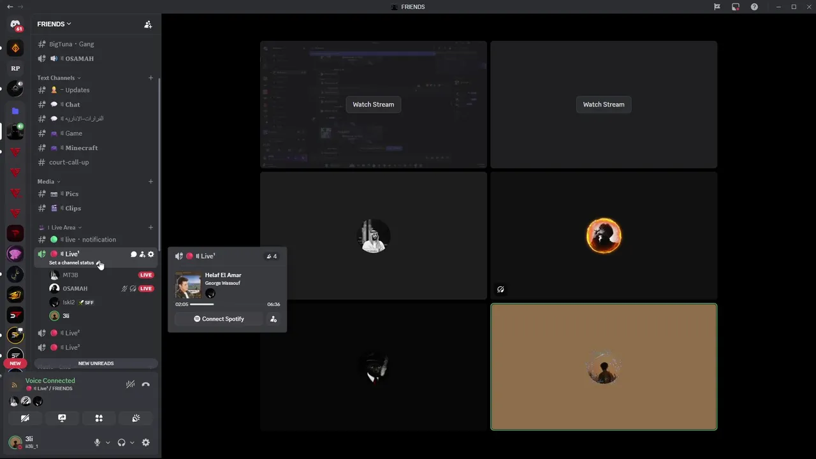Watch Stream on the left stream tile

(x=374, y=105)
